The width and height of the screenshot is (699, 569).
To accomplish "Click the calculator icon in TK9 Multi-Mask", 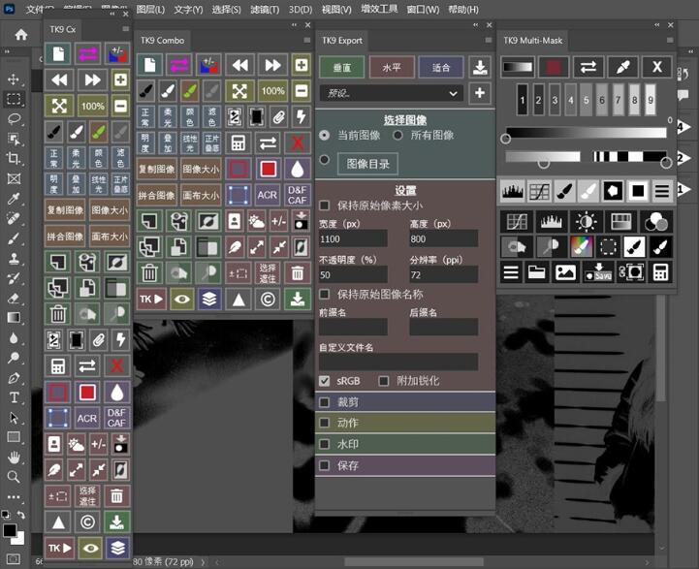I will click(x=660, y=271).
